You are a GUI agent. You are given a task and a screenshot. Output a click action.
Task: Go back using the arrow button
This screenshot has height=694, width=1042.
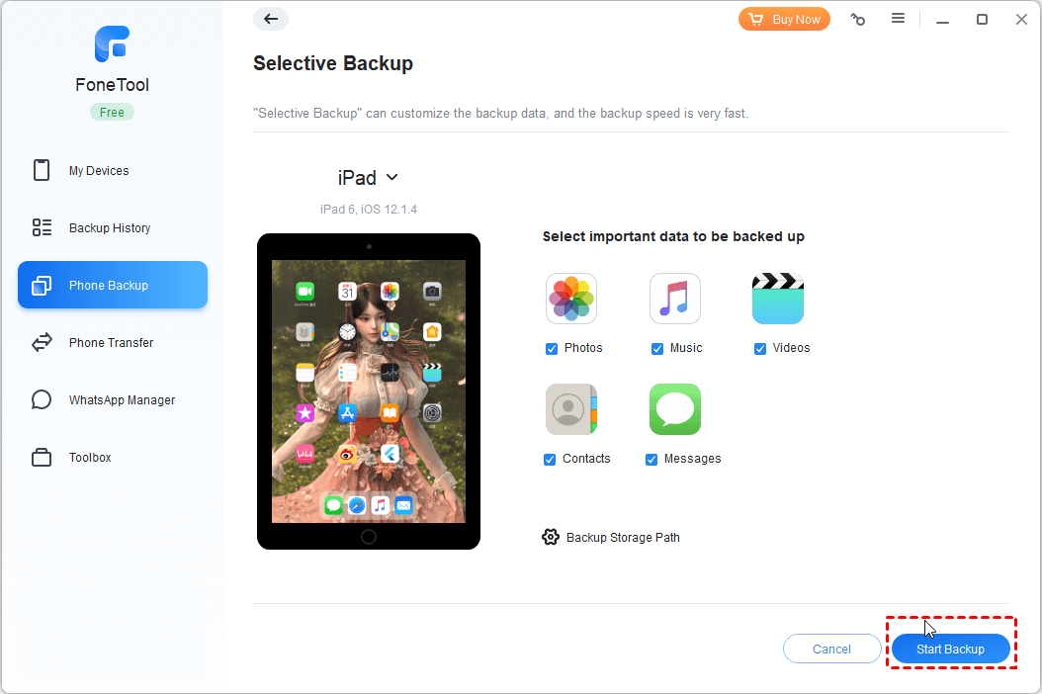click(271, 19)
